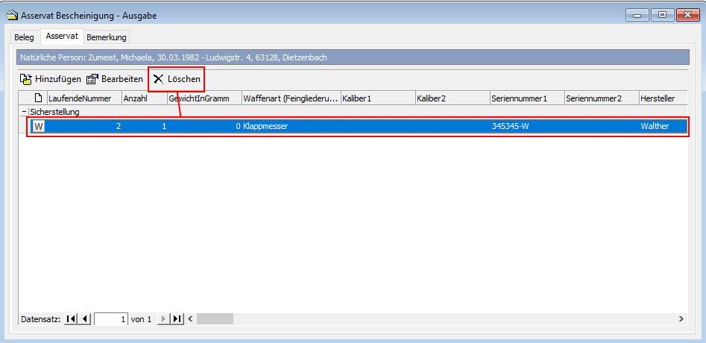Go to first record navigation arrow
The height and width of the screenshot is (343, 706).
[x=71, y=319]
